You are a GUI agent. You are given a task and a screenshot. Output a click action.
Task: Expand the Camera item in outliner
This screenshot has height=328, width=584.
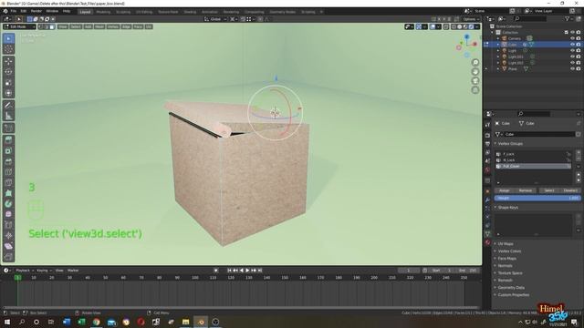click(498, 38)
